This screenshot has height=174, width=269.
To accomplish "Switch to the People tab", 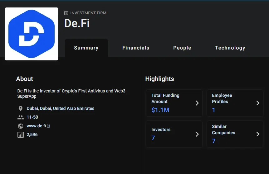I will (182, 48).
